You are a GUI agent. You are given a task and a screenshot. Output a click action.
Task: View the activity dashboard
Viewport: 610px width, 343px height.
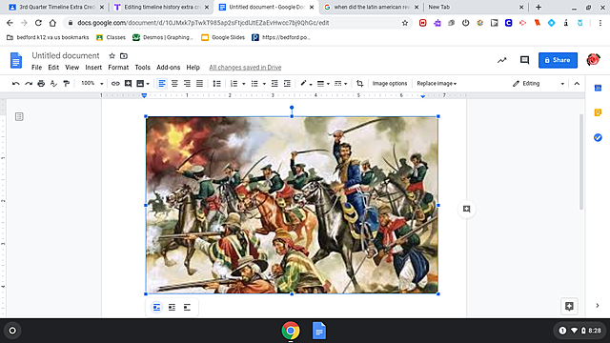[x=502, y=60]
